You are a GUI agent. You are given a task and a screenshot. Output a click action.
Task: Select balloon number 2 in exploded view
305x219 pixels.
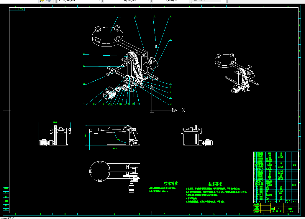(136, 16)
